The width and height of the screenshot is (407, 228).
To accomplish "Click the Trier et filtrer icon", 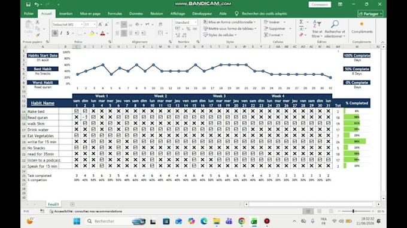I will 317,24.
